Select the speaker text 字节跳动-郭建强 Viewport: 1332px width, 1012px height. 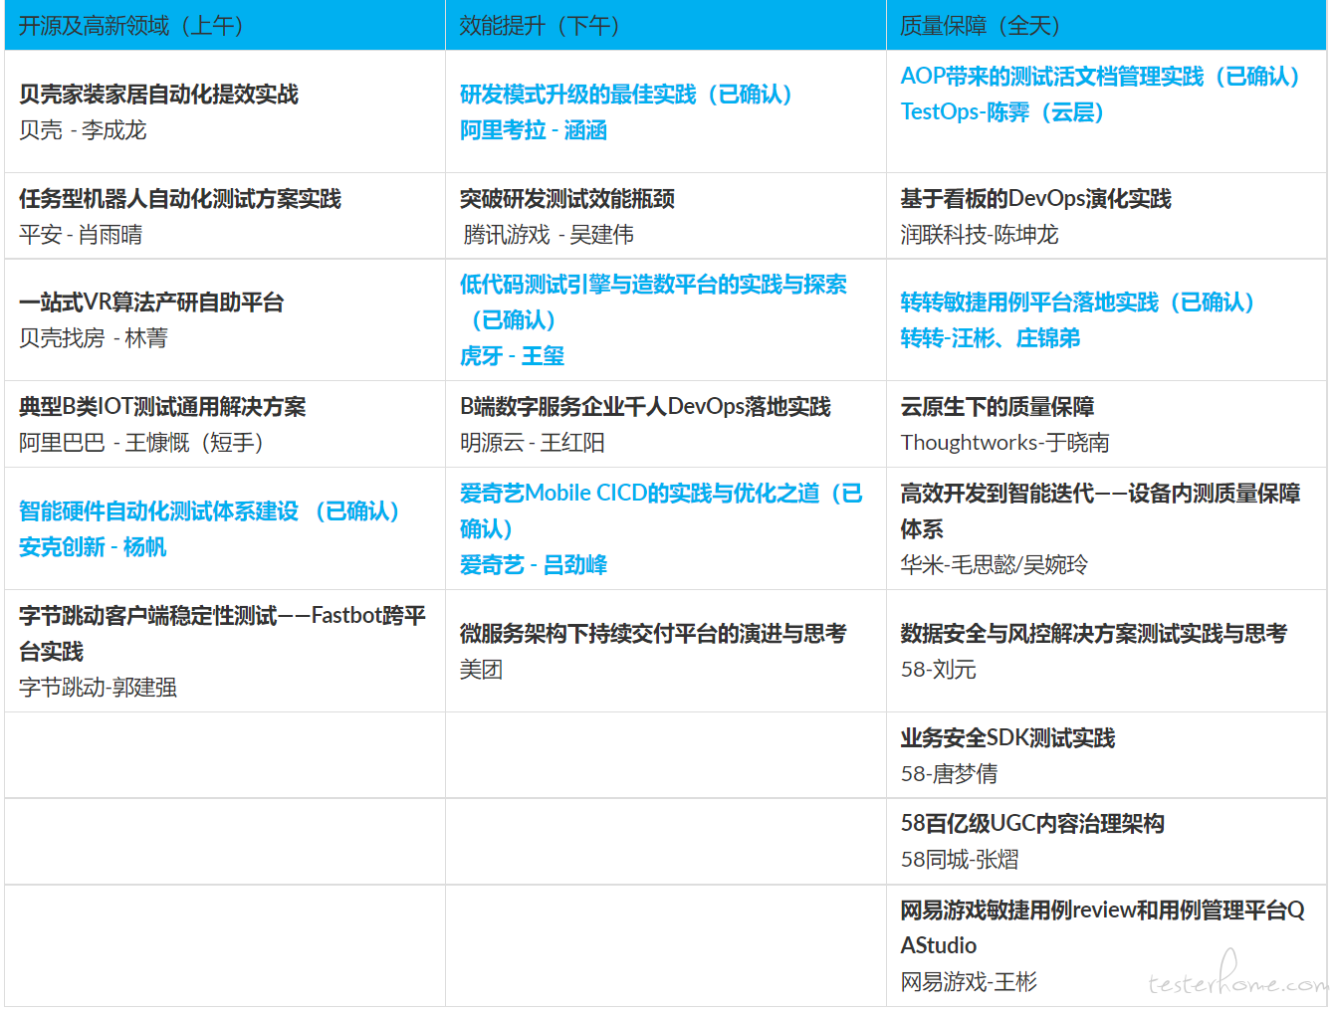[x=98, y=688]
